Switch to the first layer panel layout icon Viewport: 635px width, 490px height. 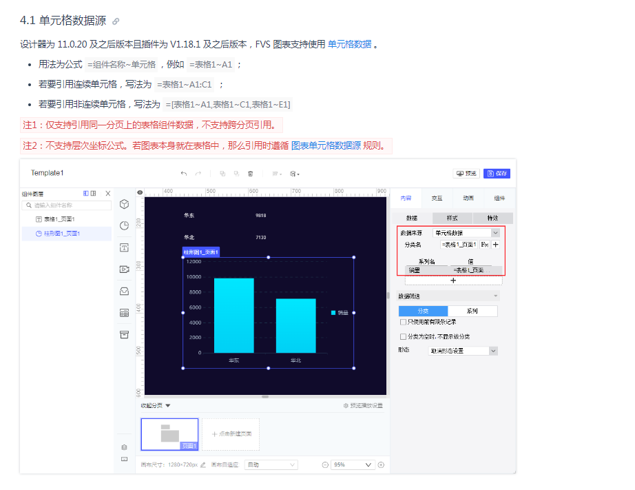86,194
